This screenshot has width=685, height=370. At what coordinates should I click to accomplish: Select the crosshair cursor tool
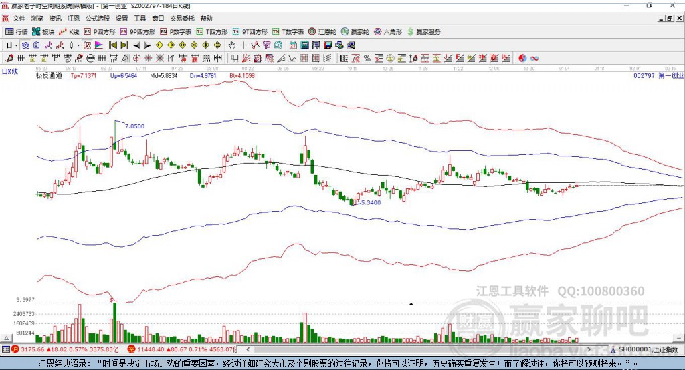point(243,45)
